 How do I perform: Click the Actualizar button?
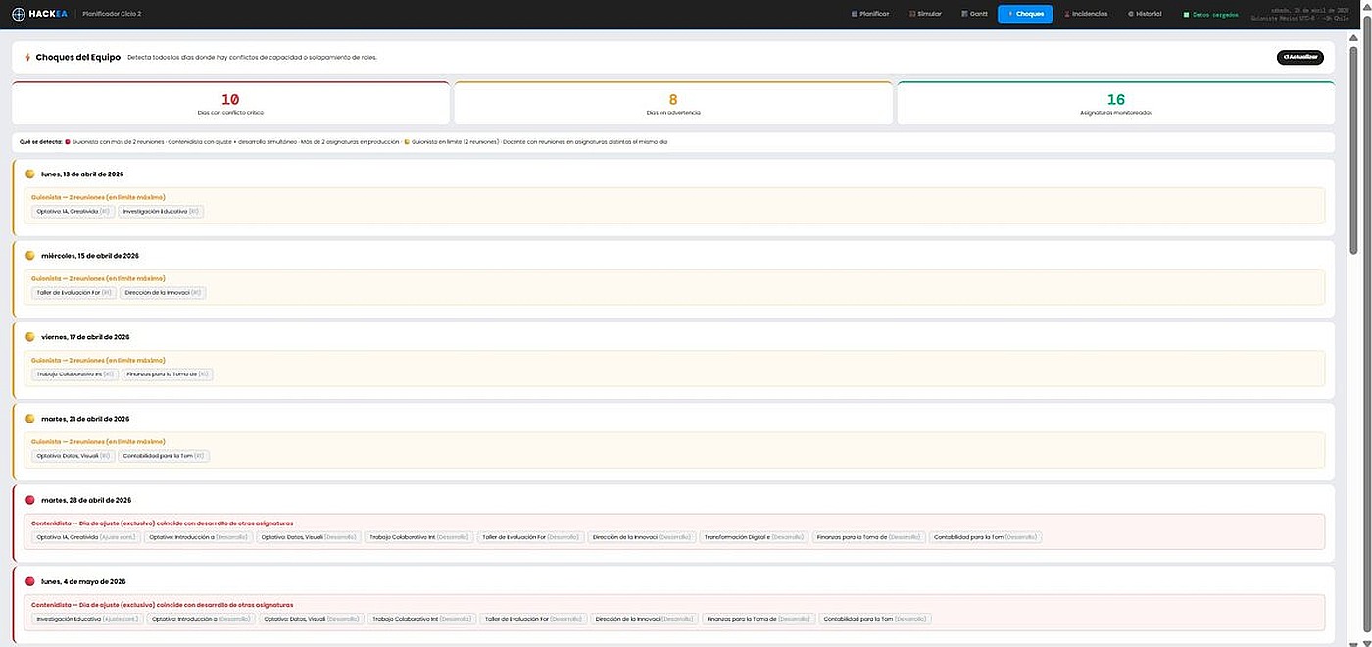pyautogui.click(x=1299, y=57)
